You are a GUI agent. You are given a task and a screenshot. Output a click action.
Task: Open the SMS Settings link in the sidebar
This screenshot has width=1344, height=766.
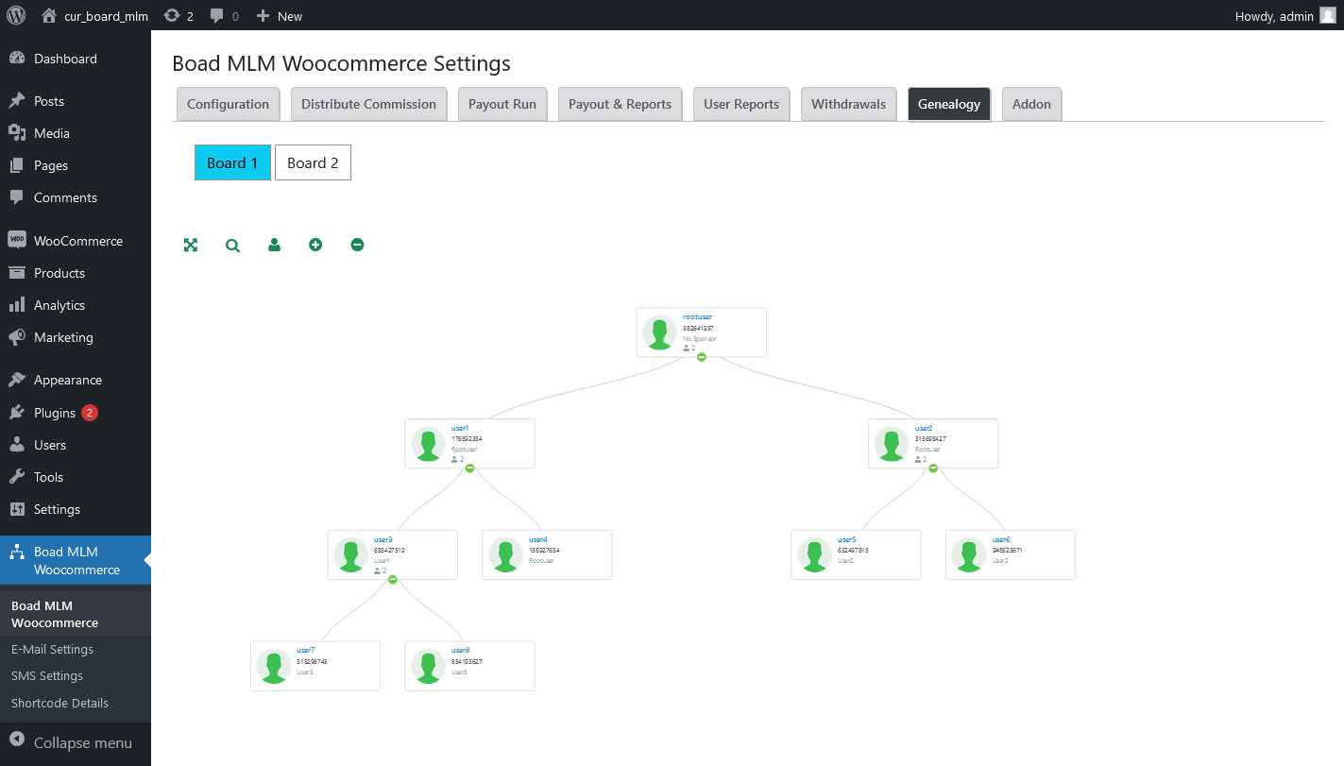coord(46,675)
